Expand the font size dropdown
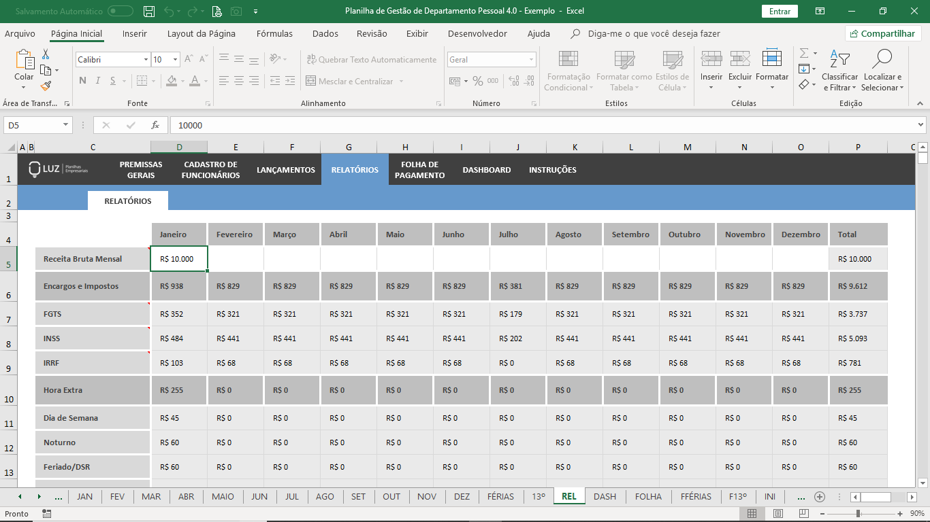 [x=175, y=60]
